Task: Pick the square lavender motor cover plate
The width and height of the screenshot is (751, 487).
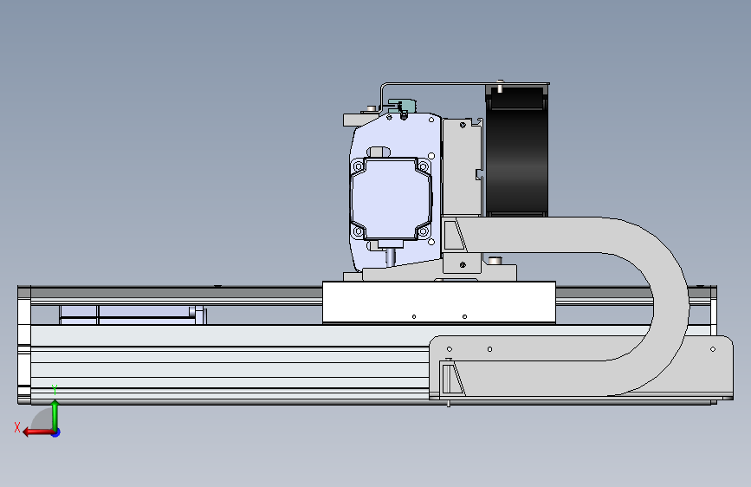Action: (x=392, y=198)
